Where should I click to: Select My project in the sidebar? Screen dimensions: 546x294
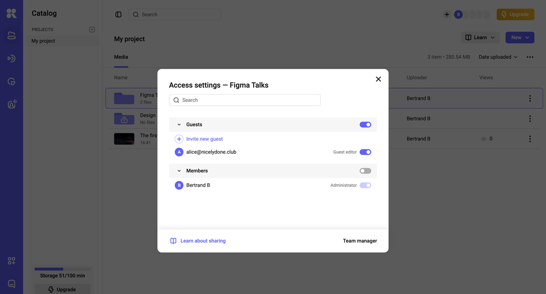click(x=63, y=41)
